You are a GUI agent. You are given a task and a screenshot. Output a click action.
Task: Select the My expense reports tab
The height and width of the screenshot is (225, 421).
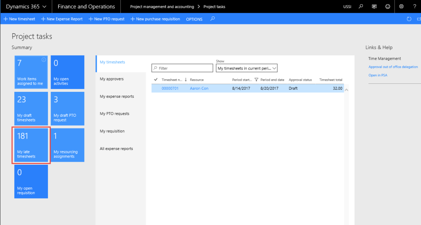[x=117, y=96]
